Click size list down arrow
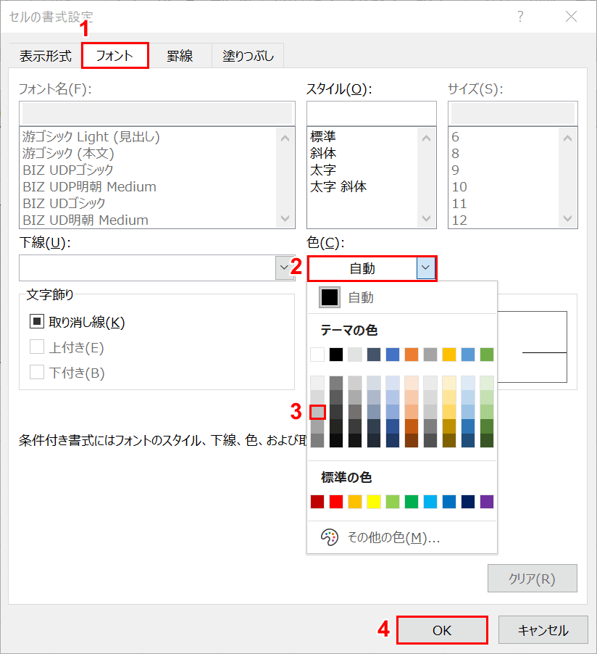 pyautogui.click(x=567, y=218)
